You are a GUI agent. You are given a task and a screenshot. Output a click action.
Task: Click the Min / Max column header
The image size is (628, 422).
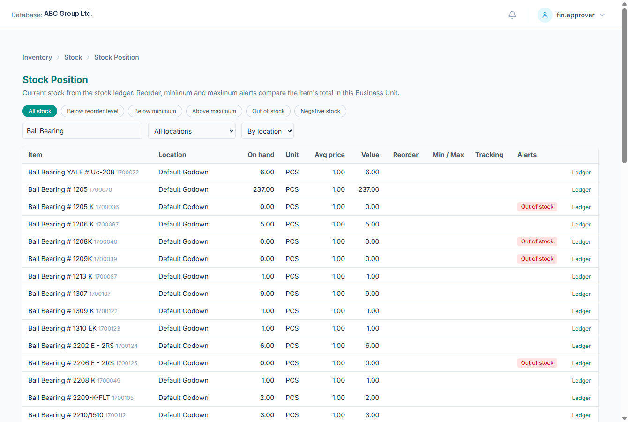(x=448, y=155)
